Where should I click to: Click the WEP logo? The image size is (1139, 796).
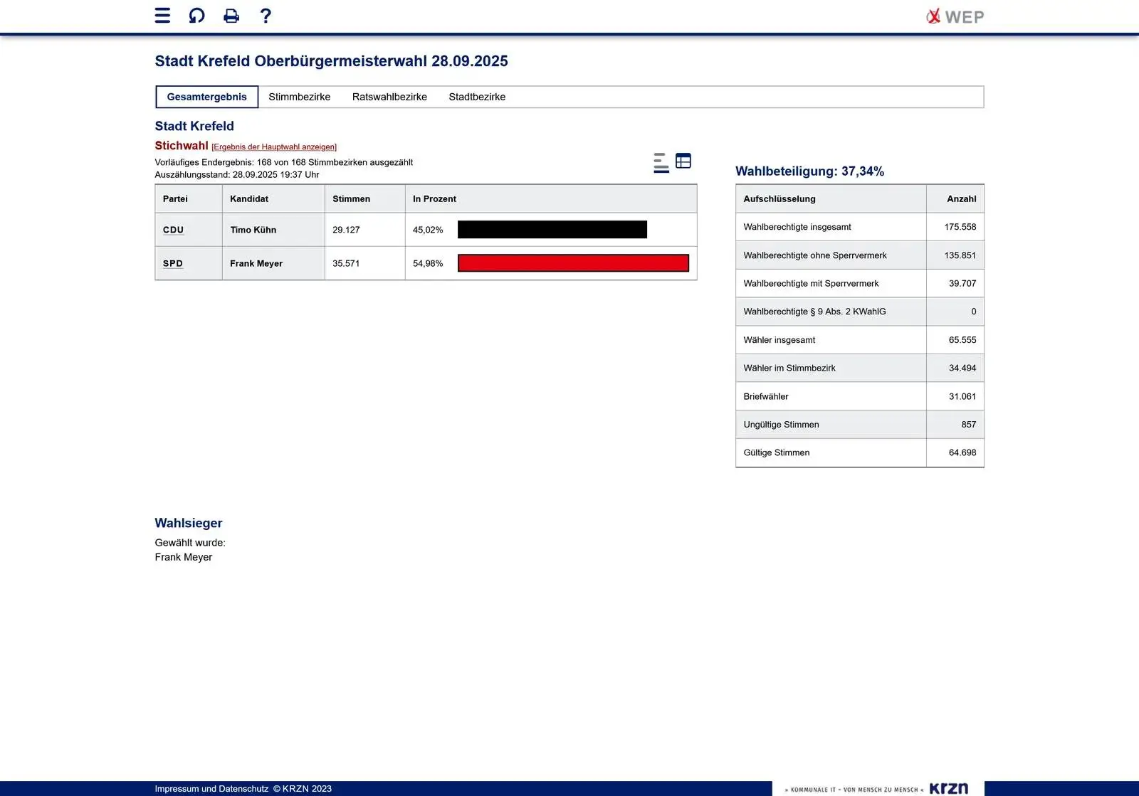pyautogui.click(x=955, y=16)
